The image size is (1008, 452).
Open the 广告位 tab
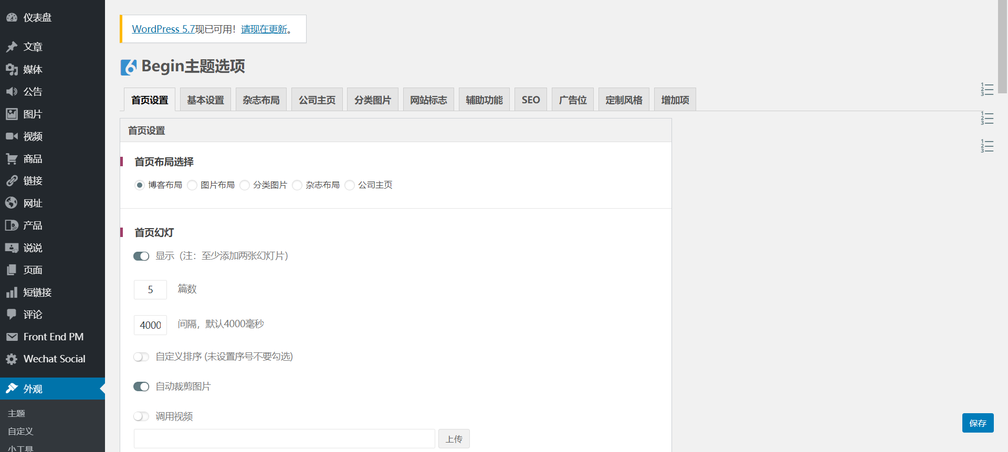pos(573,100)
